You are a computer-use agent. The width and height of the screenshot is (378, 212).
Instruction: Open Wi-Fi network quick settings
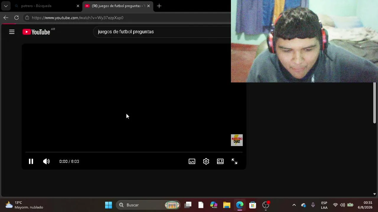click(335, 205)
